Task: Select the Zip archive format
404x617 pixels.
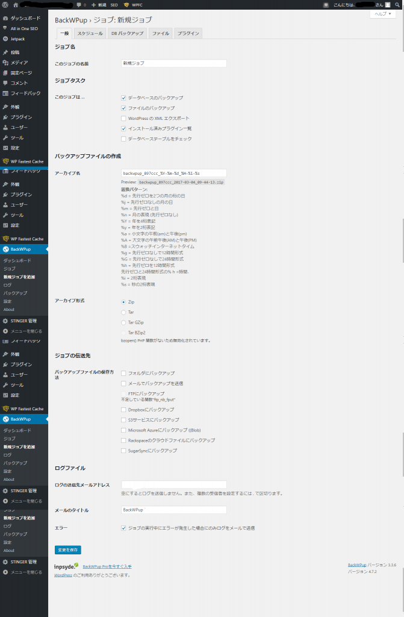Action: (x=123, y=302)
